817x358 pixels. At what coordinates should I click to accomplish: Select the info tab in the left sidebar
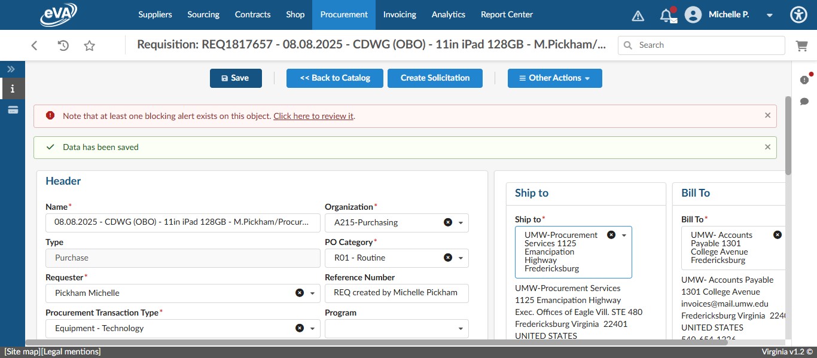pos(13,88)
